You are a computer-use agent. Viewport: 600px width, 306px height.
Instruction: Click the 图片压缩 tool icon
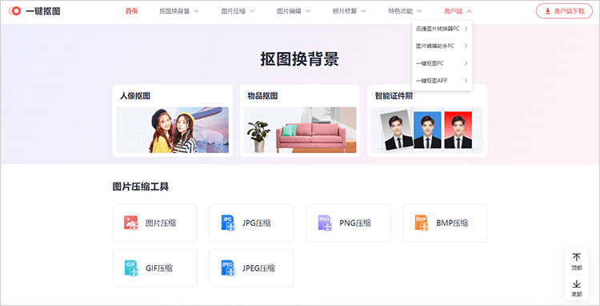(x=131, y=223)
